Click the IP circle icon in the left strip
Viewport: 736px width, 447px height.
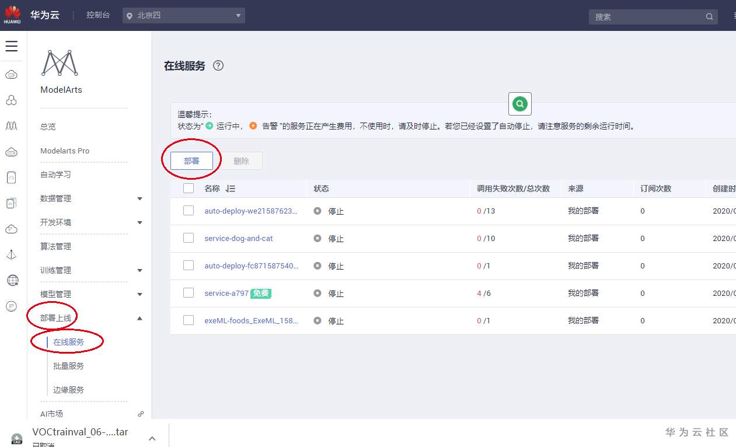point(12,306)
